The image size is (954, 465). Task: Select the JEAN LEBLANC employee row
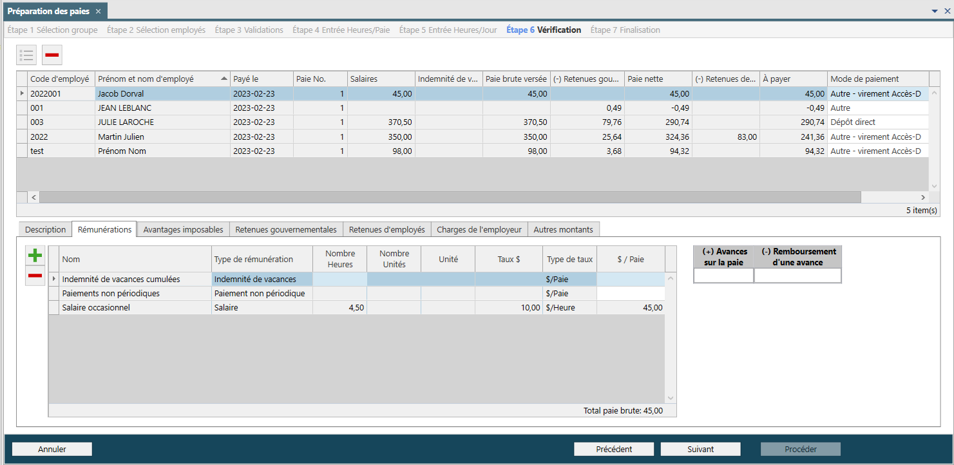pyautogui.click(x=473, y=108)
